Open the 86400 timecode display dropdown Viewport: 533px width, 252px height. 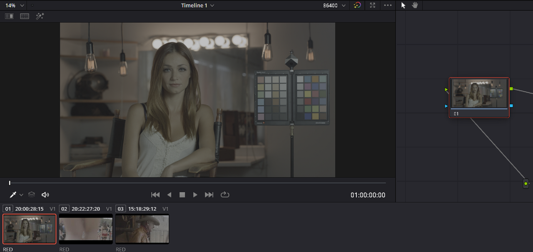click(334, 5)
